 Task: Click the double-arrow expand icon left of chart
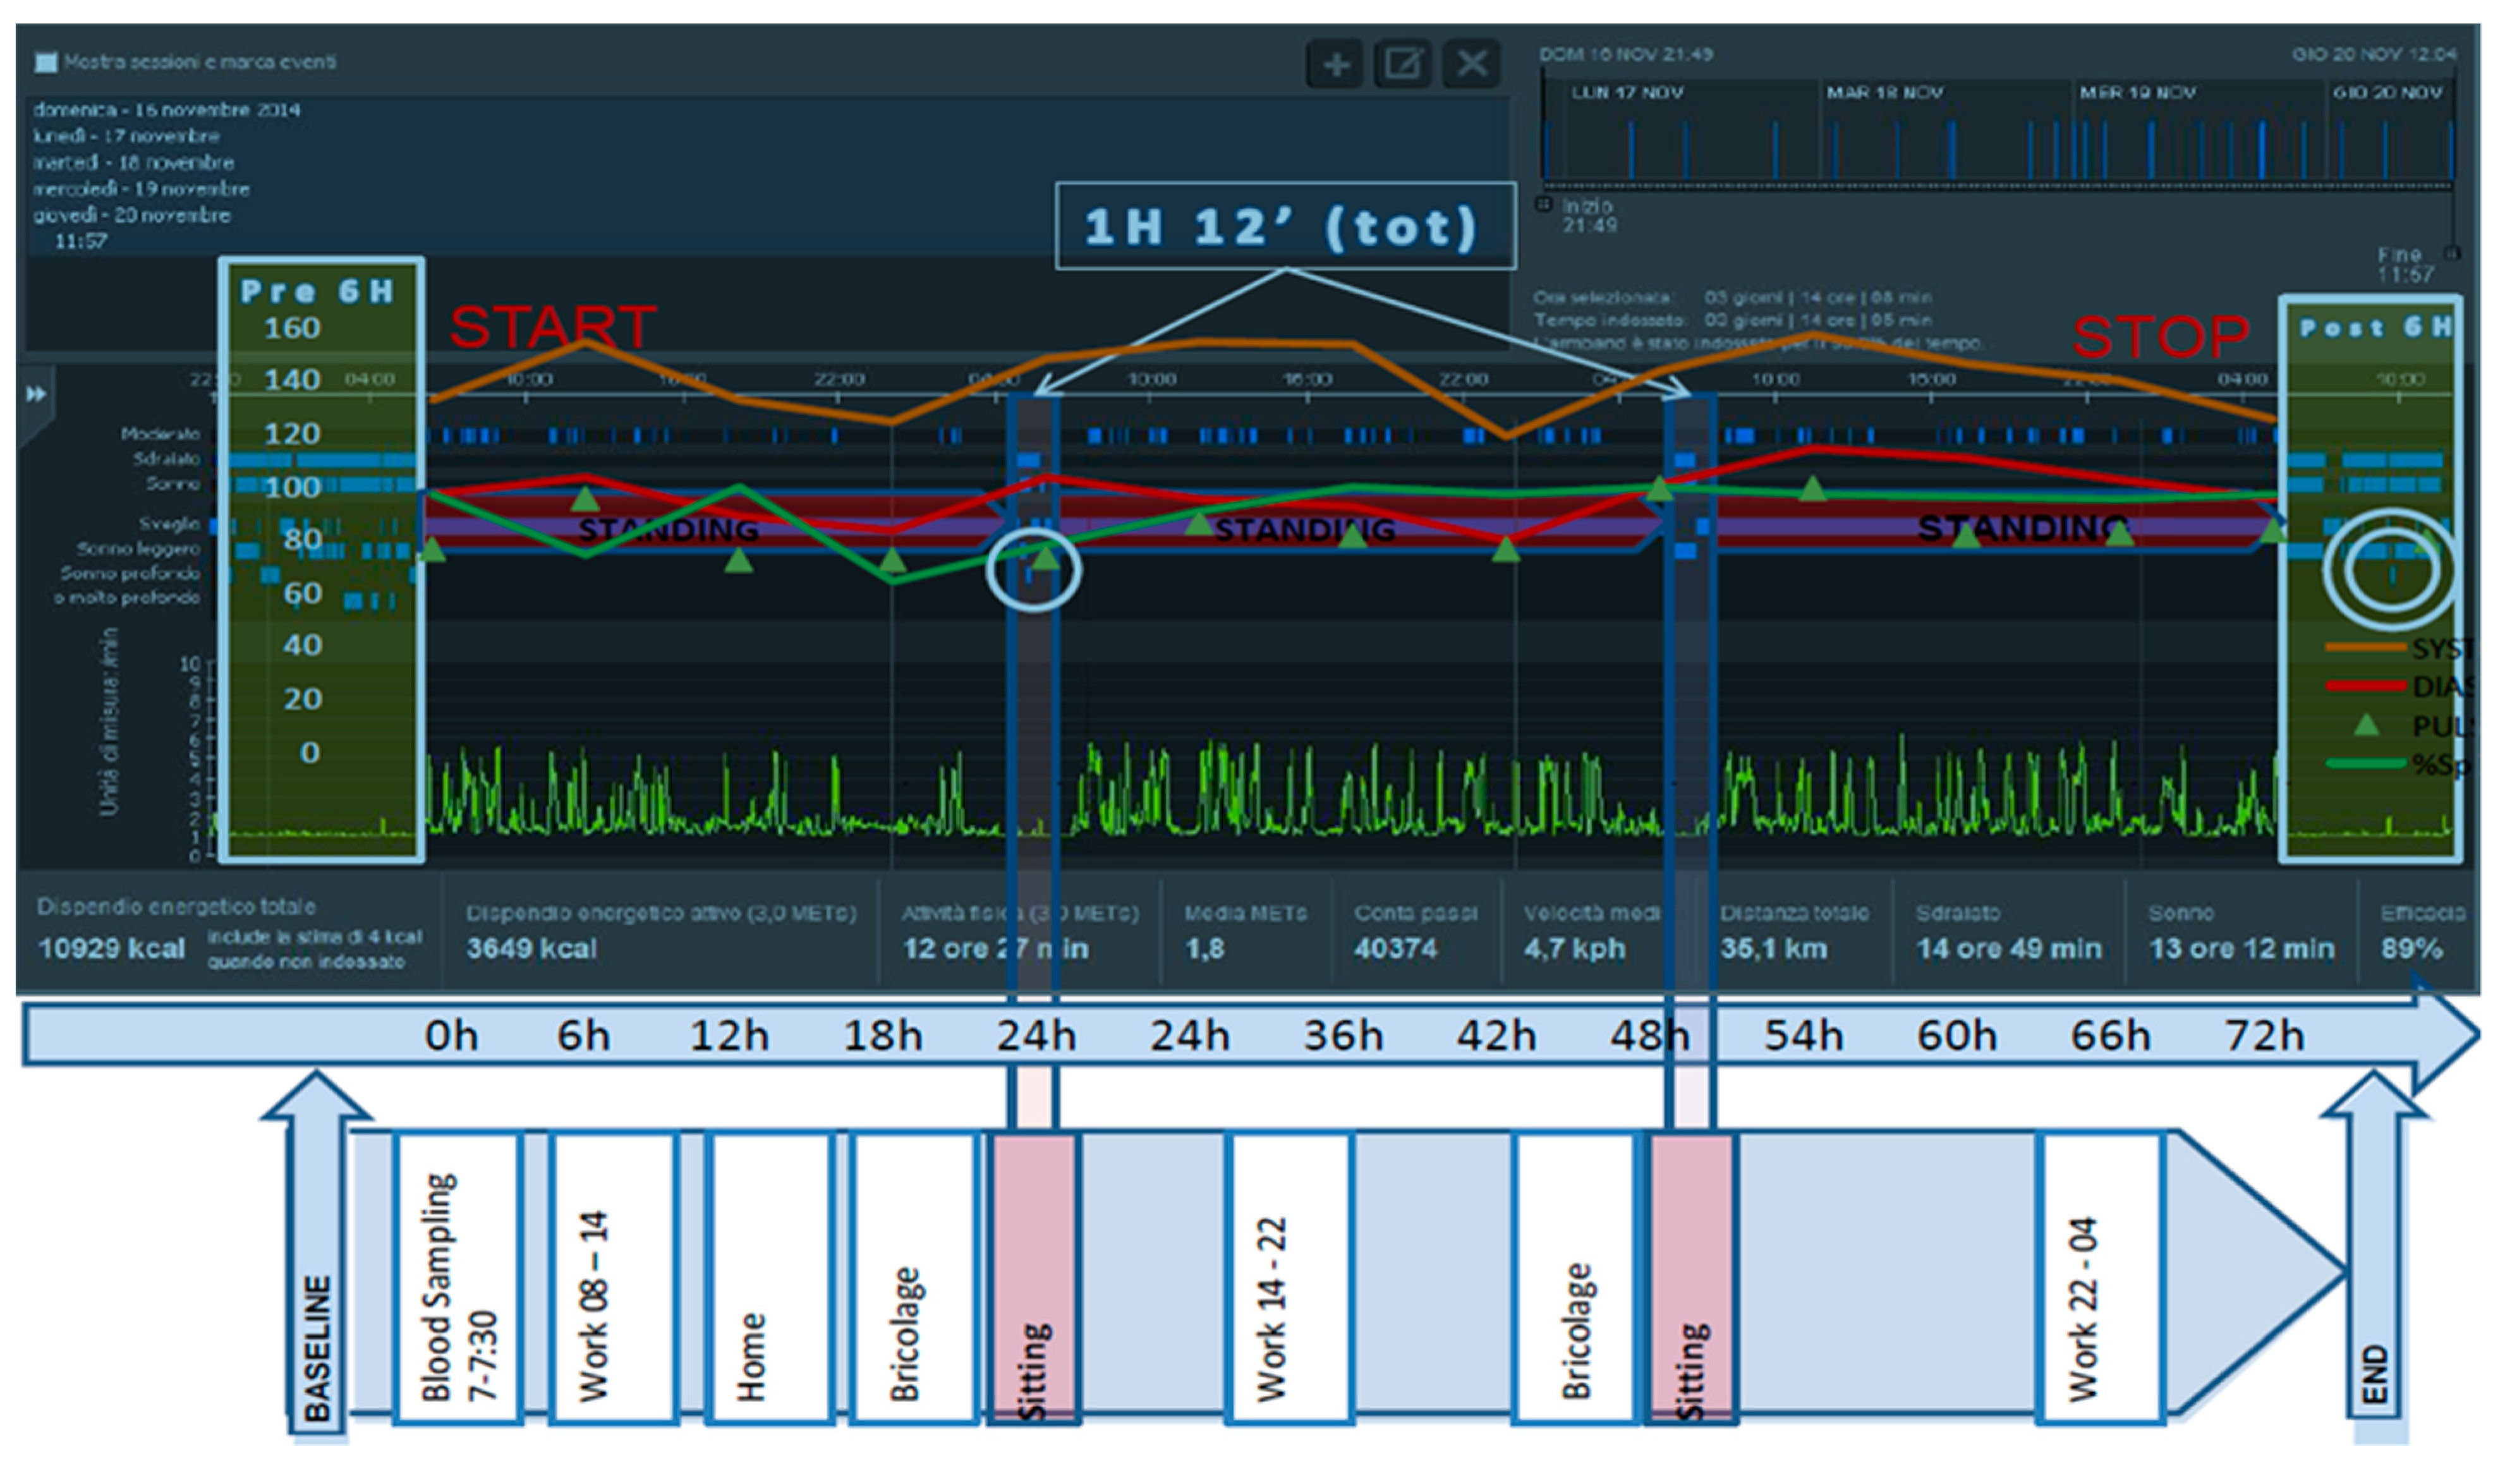36,394
